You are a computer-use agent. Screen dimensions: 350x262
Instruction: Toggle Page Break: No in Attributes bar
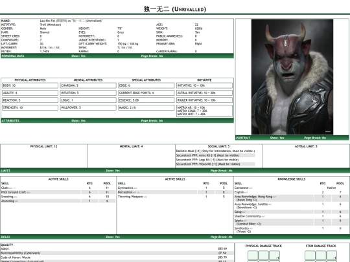pyautogui.click(x=152, y=120)
